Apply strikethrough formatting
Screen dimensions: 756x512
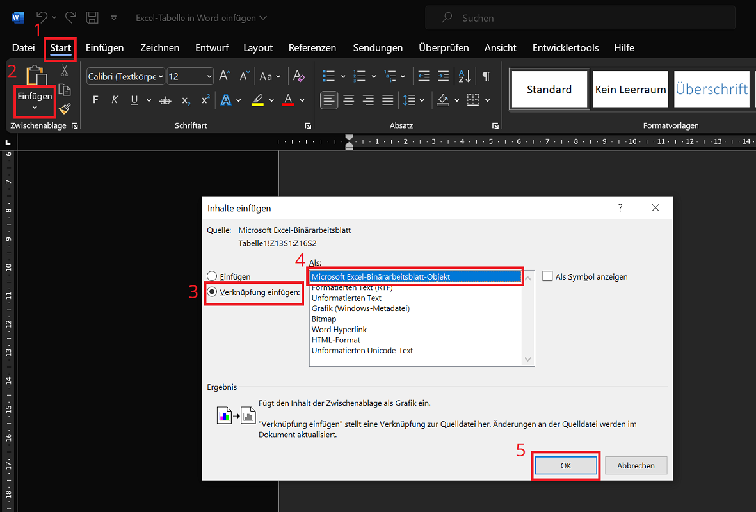pyautogui.click(x=165, y=100)
